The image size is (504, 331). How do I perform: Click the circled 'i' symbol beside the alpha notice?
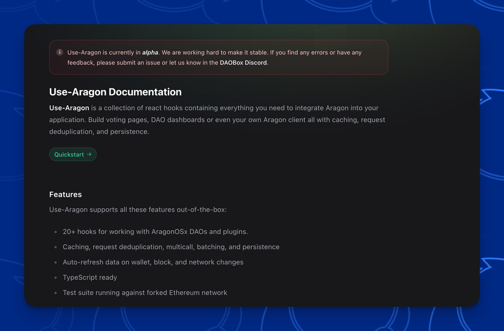tap(59, 52)
